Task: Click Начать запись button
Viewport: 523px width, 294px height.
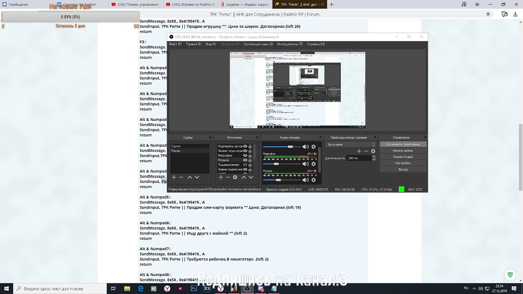Action: coord(403,151)
